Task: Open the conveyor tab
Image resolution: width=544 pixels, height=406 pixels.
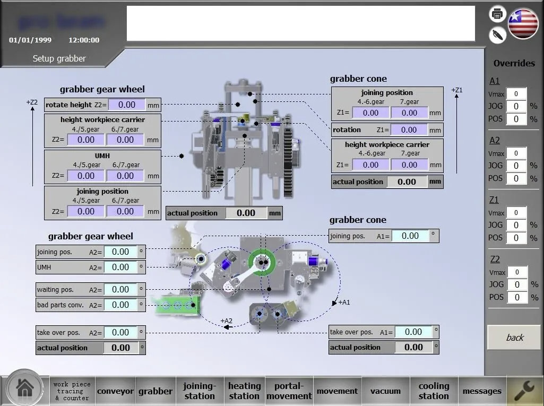Action: tap(115, 391)
